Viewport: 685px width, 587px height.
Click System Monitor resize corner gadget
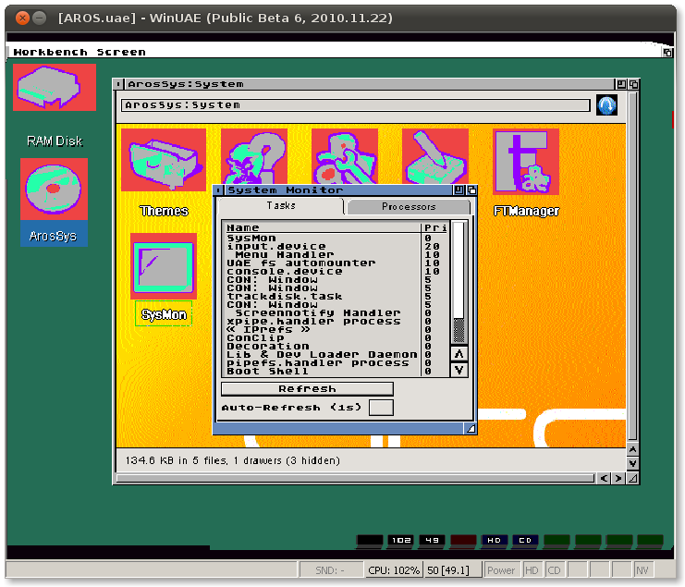(471, 429)
